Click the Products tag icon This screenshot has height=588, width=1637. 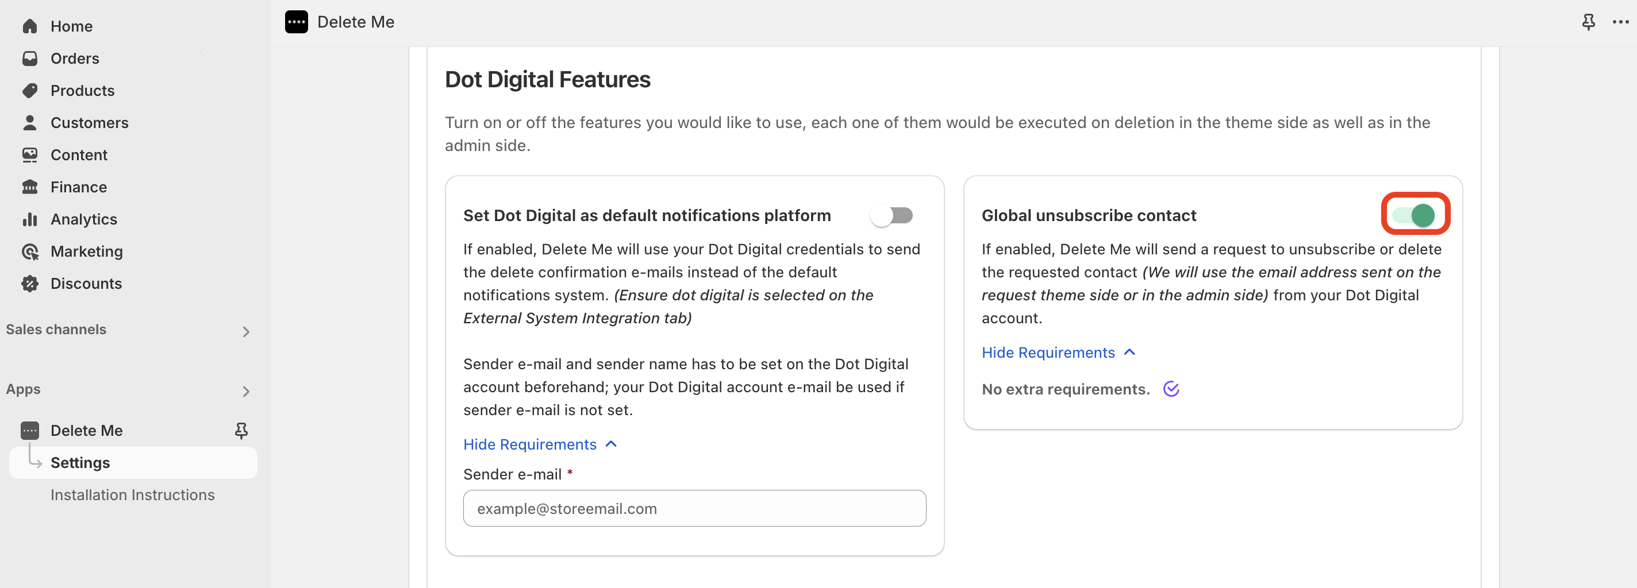click(30, 90)
